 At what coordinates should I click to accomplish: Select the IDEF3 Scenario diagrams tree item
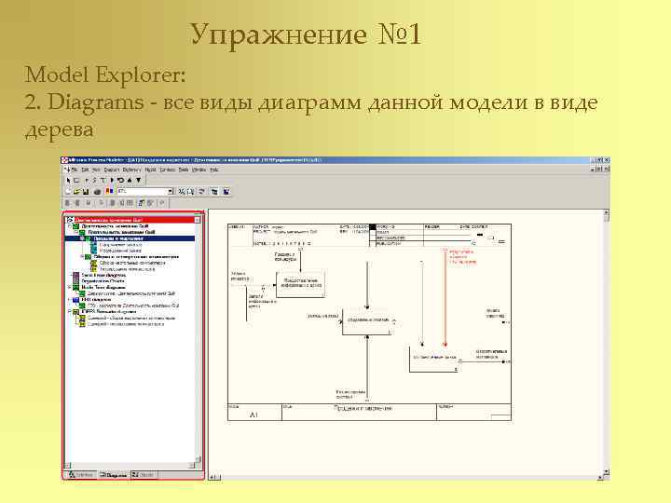pos(109,311)
